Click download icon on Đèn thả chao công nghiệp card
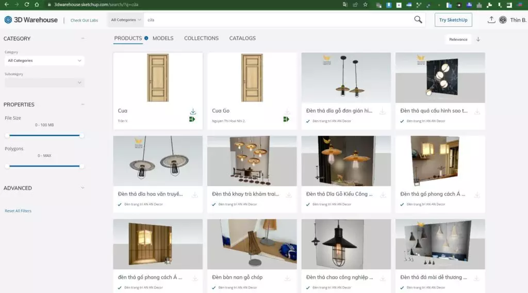This screenshot has width=528, height=293. pyautogui.click(x=383, y=278)
